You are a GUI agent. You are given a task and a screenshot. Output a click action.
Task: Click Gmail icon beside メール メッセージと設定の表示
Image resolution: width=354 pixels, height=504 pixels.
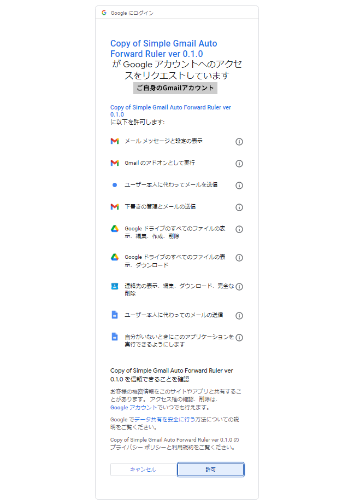click(x=115, y=141)
